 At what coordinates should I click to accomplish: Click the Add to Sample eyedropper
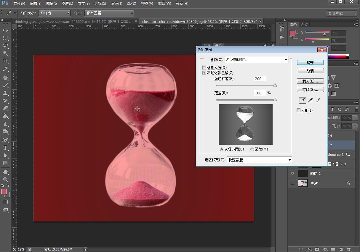[x=310, y=101]
